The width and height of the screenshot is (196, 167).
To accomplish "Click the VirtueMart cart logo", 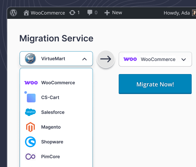I will click(30, 58).
